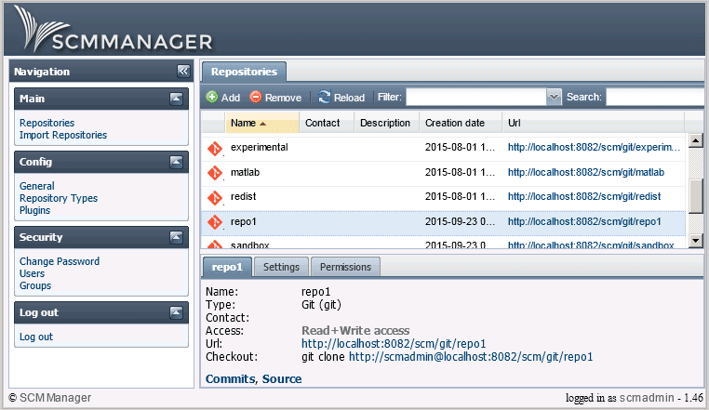Collapse the Security section
709x410 pixels.
click(x=176, y=237)
